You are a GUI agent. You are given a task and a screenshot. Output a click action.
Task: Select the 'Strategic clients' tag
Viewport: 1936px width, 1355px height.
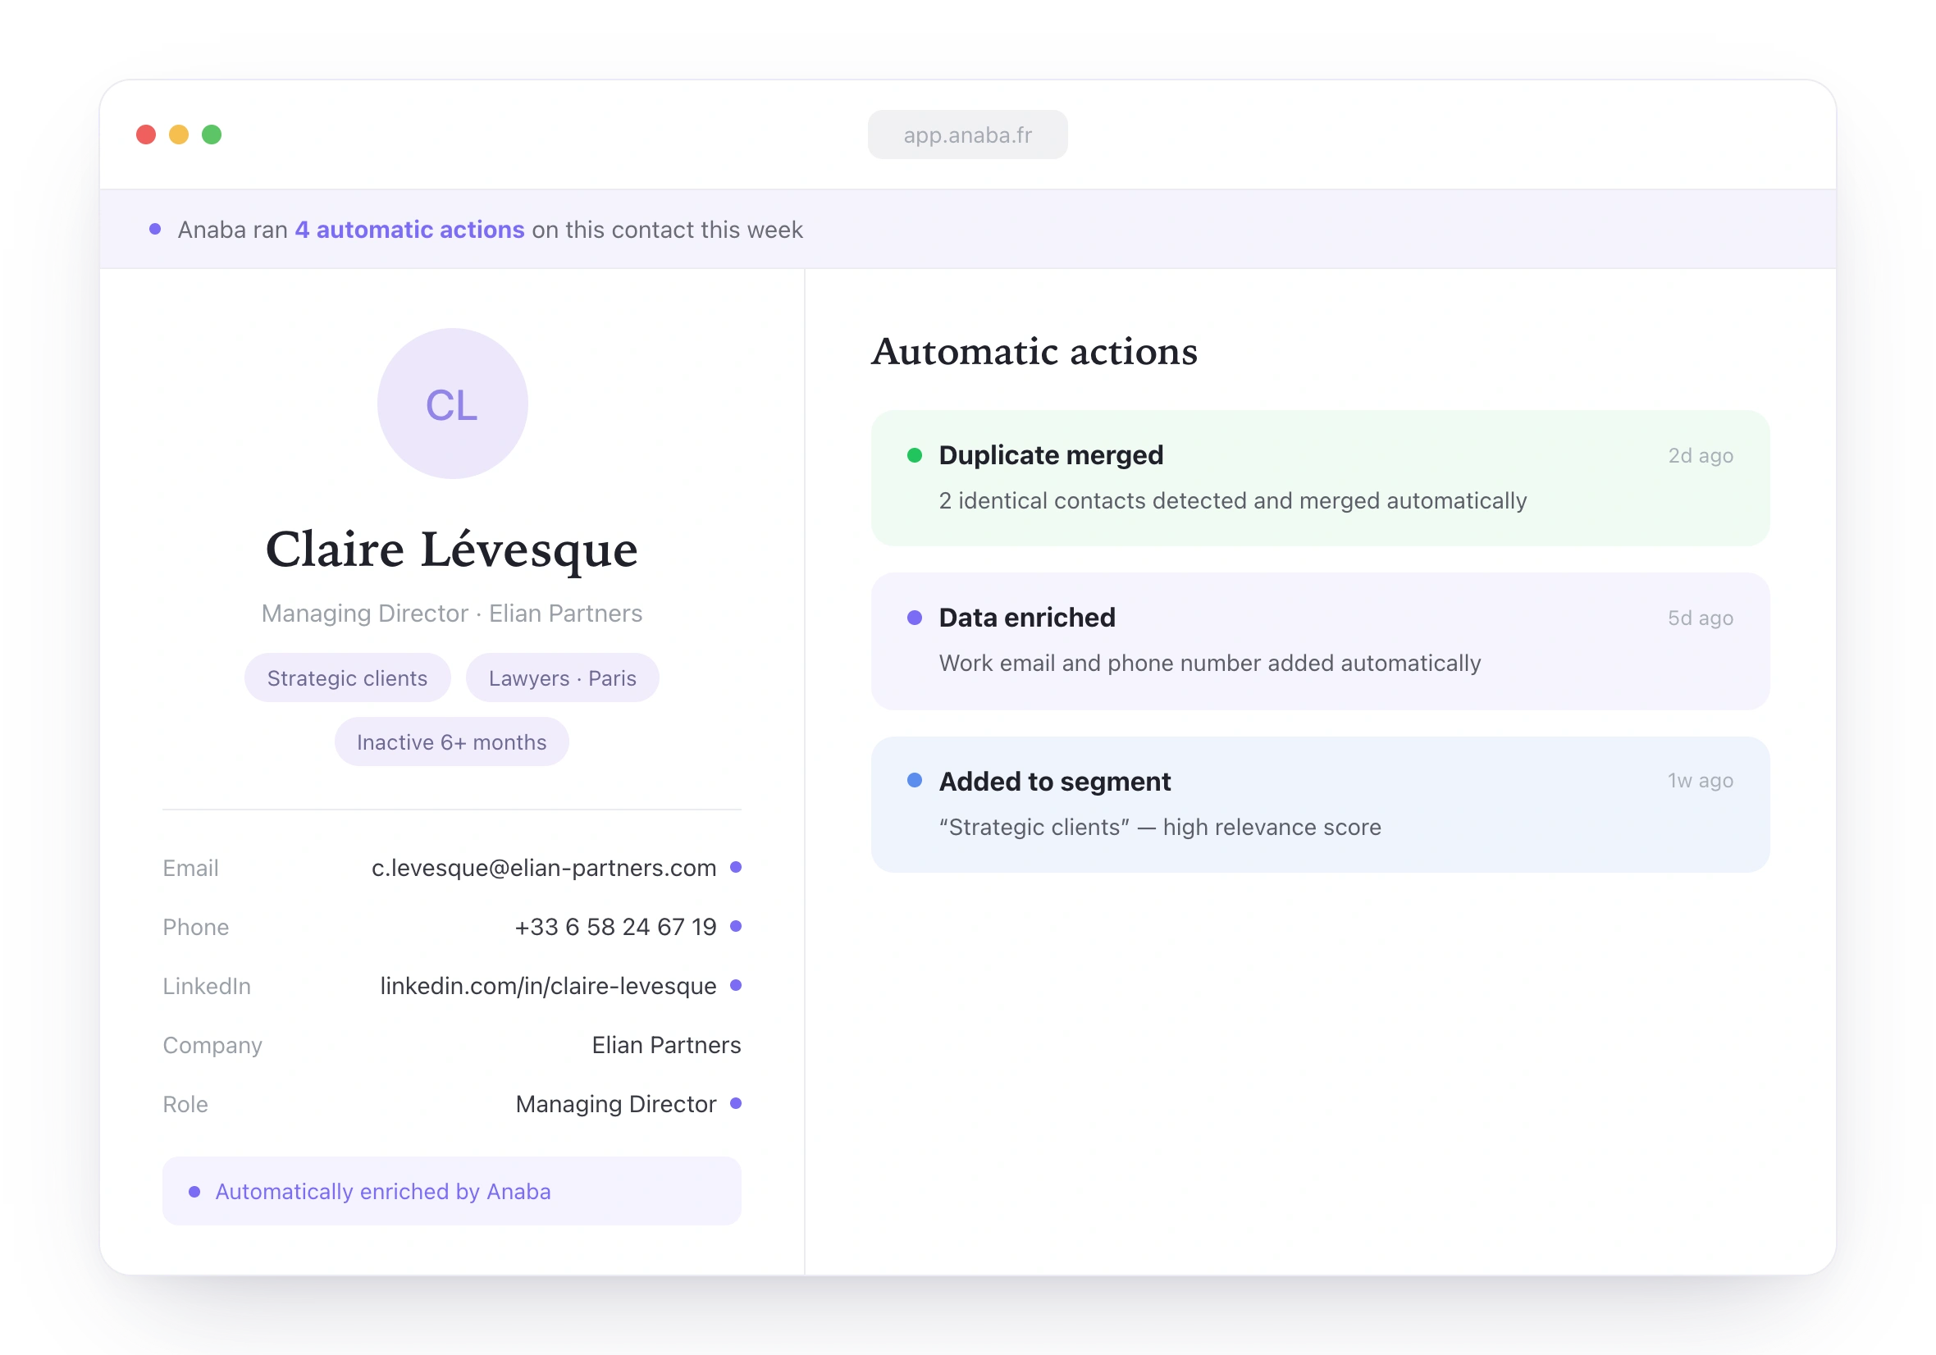tap(347, 678)
